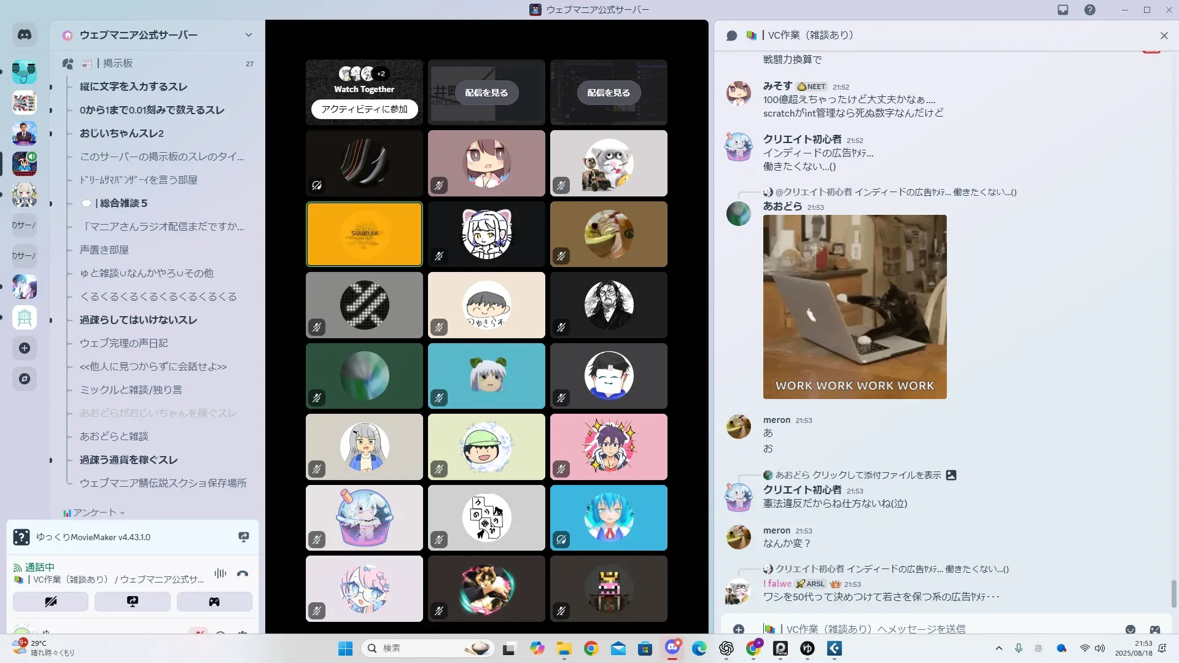Viewport: 1179px width, 663px height.
Task: Click アクティビティに参加 button
Action: (x=364, y=109)
